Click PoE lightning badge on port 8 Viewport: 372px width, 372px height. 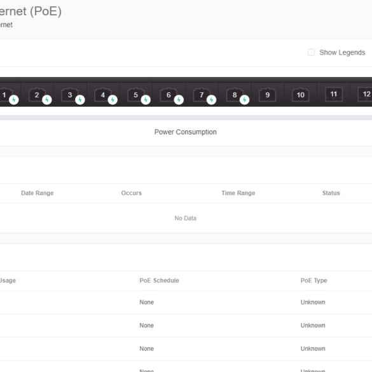tap(244, 100)
